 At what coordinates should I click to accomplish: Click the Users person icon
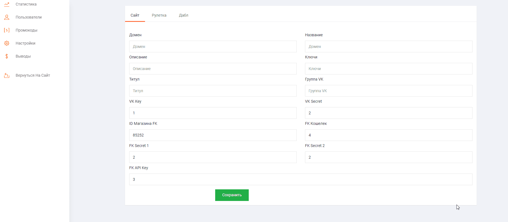pyautogui.click(x=7, y=17)
